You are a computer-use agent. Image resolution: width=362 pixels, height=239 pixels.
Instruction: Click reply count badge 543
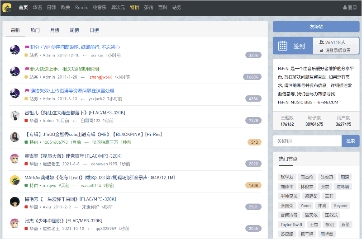(x=254, y=142)
